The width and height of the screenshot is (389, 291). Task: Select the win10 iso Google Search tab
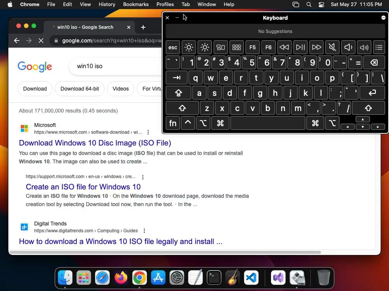coord(85,27)
